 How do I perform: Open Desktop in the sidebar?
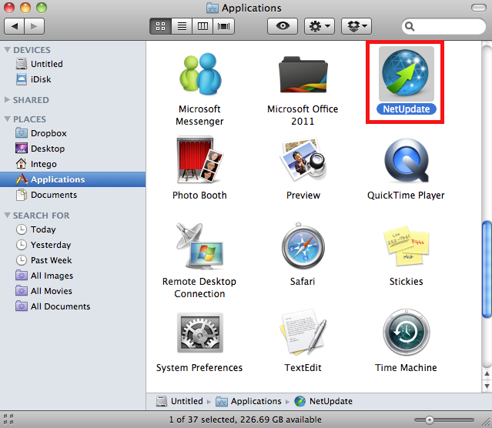[73, 149]
